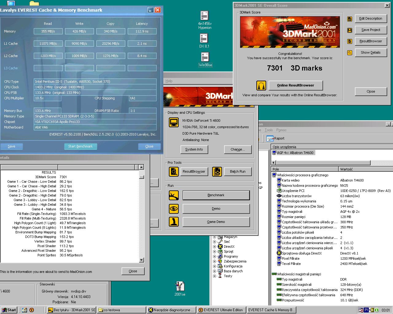This screenshot has width=393, height=314.
Task: Click the Benchmark run icon
Action: pos(174,195)
